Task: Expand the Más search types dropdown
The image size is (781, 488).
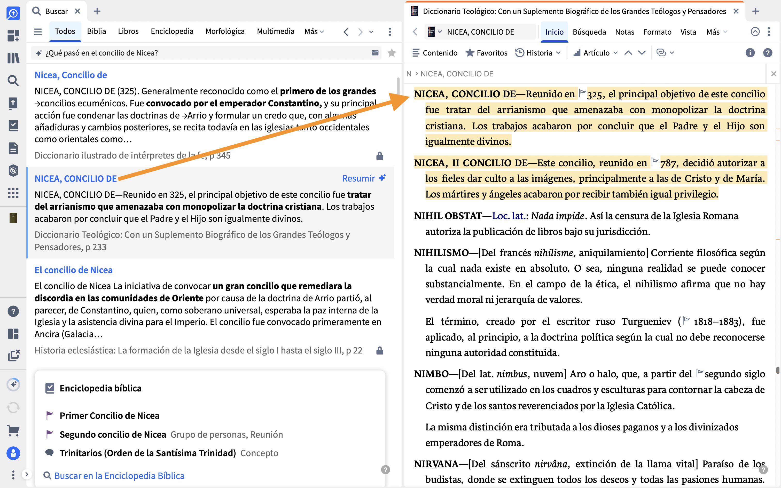Action: 314,31
